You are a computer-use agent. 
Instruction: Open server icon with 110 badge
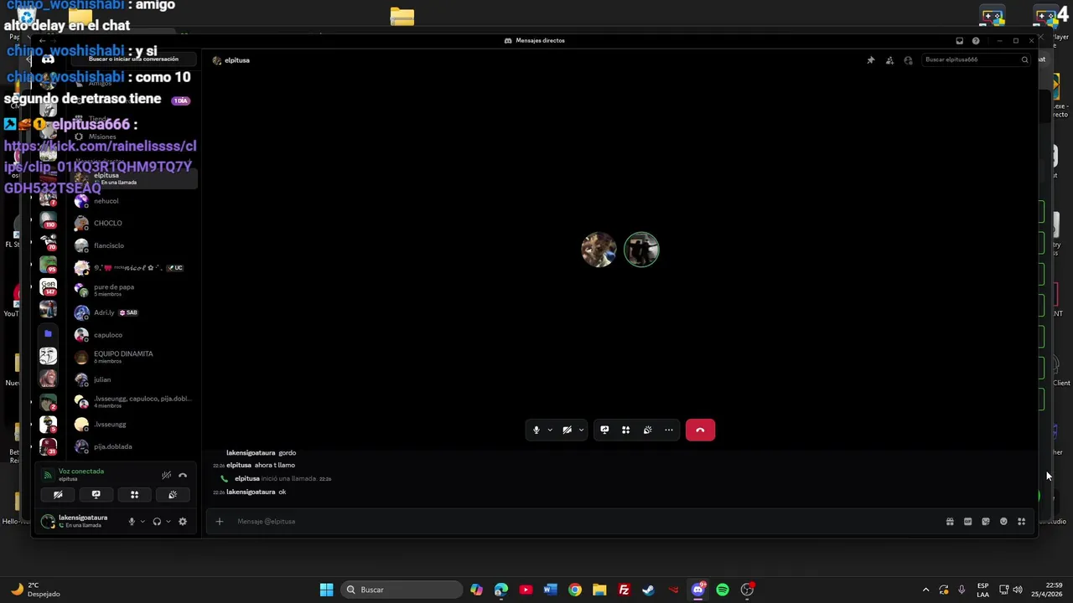coord(48,220)
